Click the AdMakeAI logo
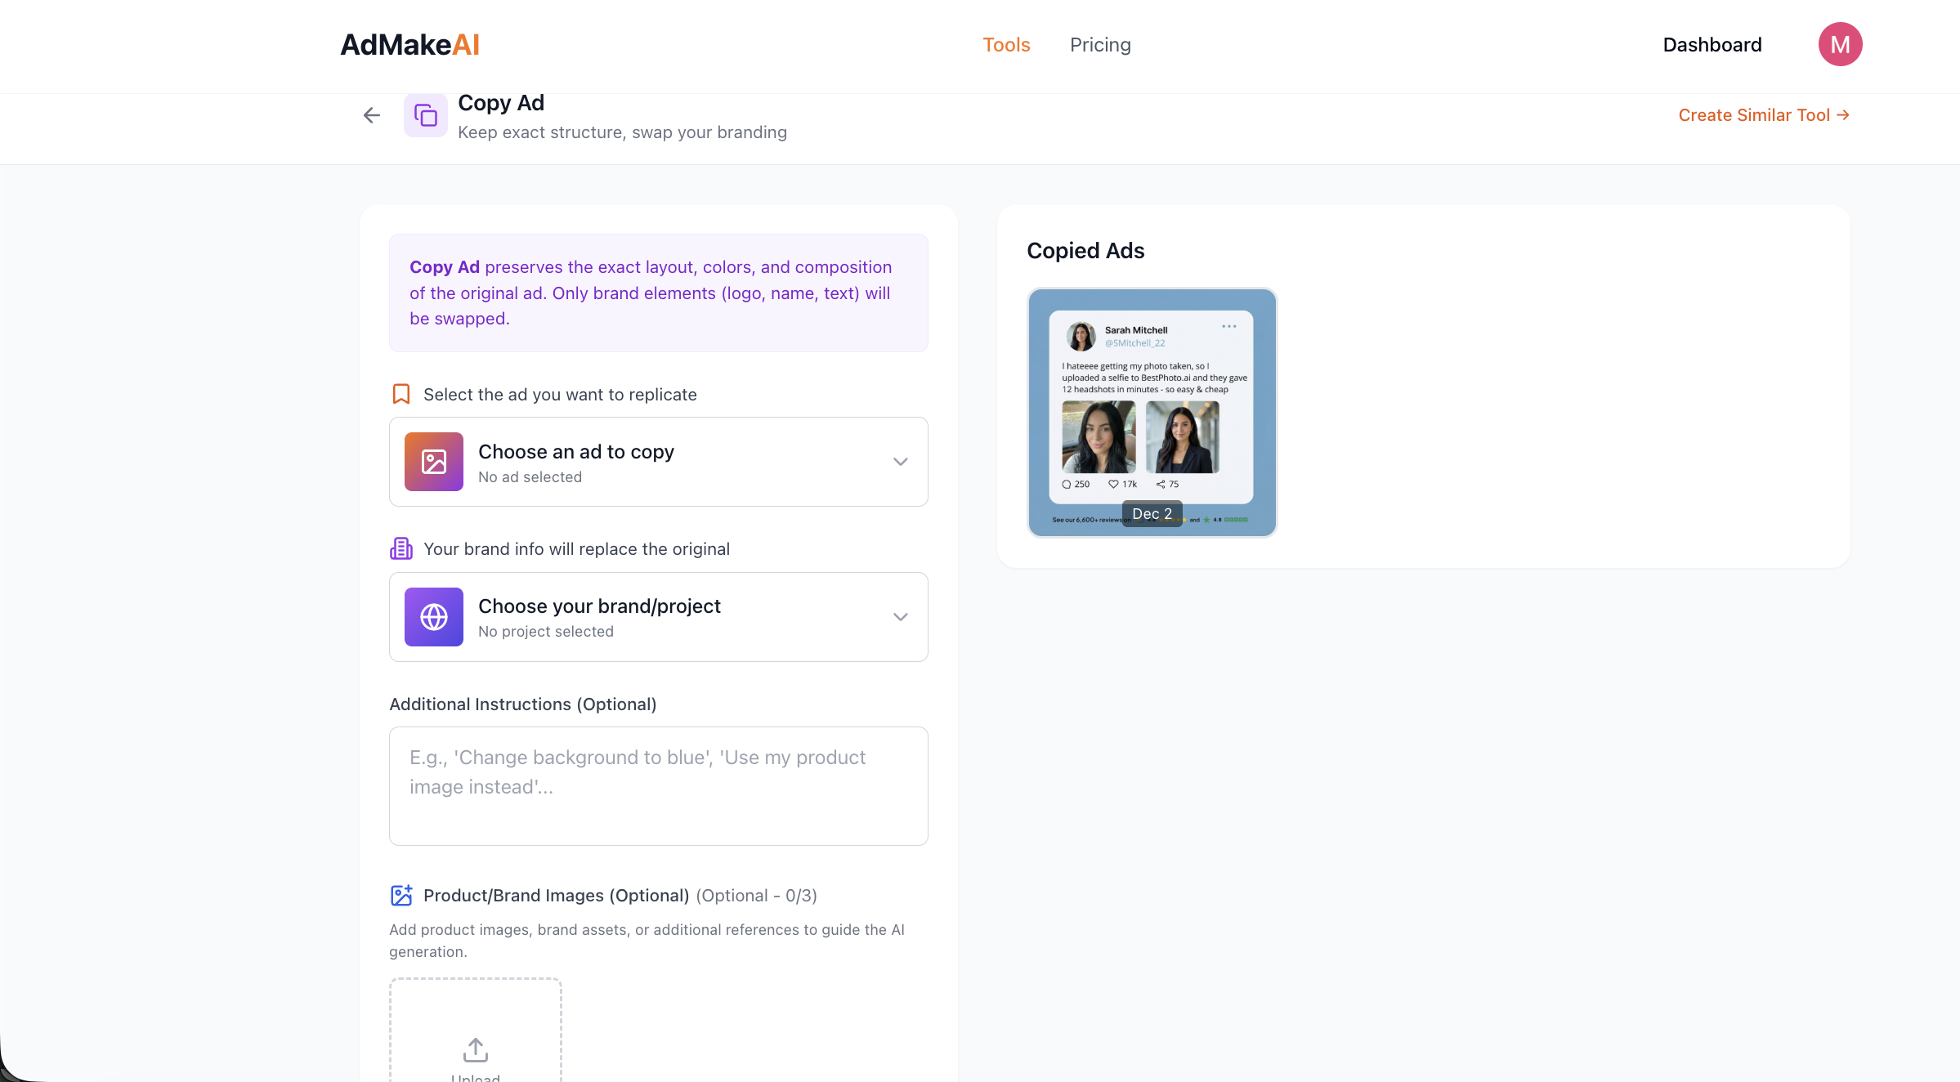Image resolution: width=1960 pixels, height=1082 pixels. (x=409, y=45)
